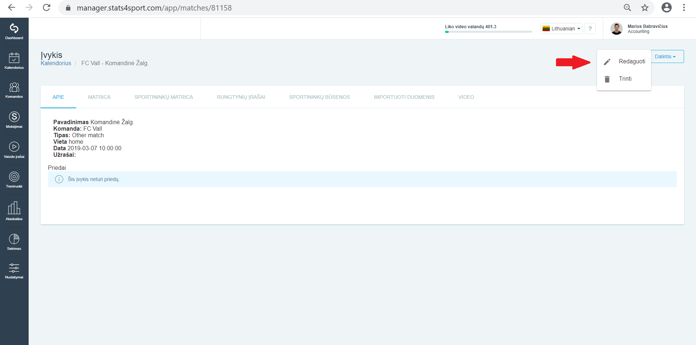Go to Komandos teams icon
Image resolution: width=696 pixels, height=345 pixels.
[14, 91]
